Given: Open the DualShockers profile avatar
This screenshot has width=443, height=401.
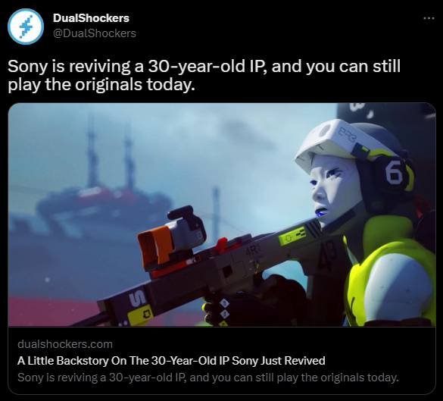Looking at the screenshot, I should click(x=26, y=27).
